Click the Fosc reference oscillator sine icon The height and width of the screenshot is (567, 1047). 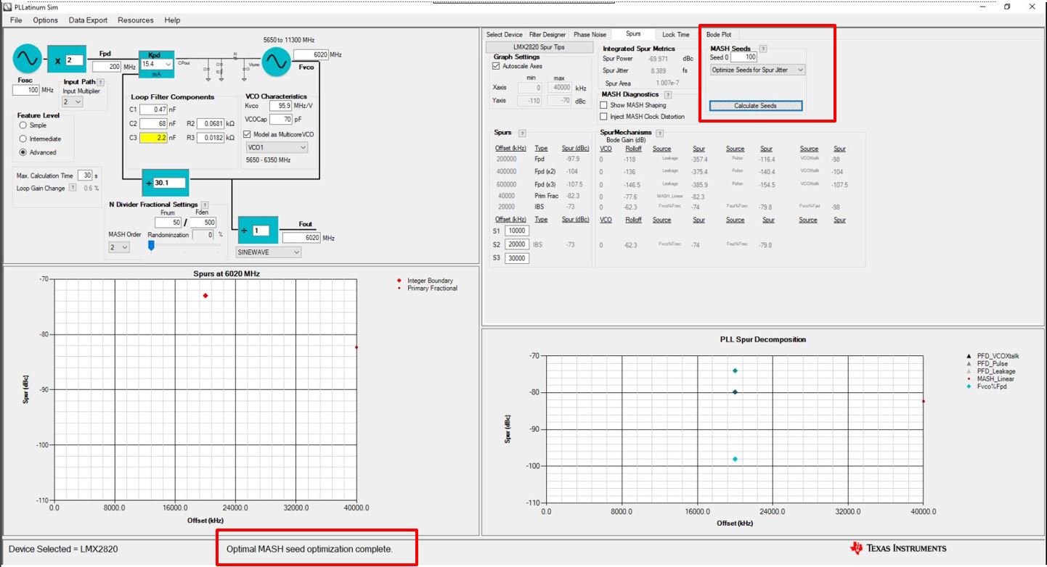(28, 58)
